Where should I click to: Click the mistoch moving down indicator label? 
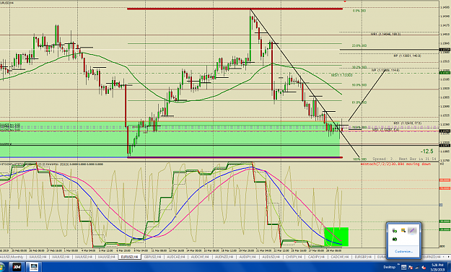coord(395,164)
